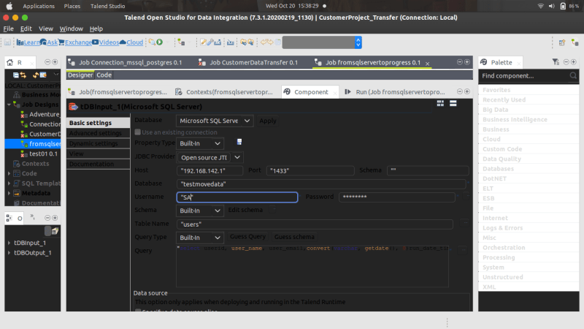Click the green Run job toolbar icon
Screen dimensions: 584x329
(x=160, y=42)
